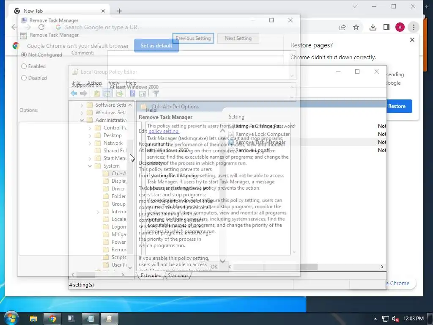Screen dimensions: 433x325
Task: Open the Help menu in Policy Editor
Action: point(131,83)
